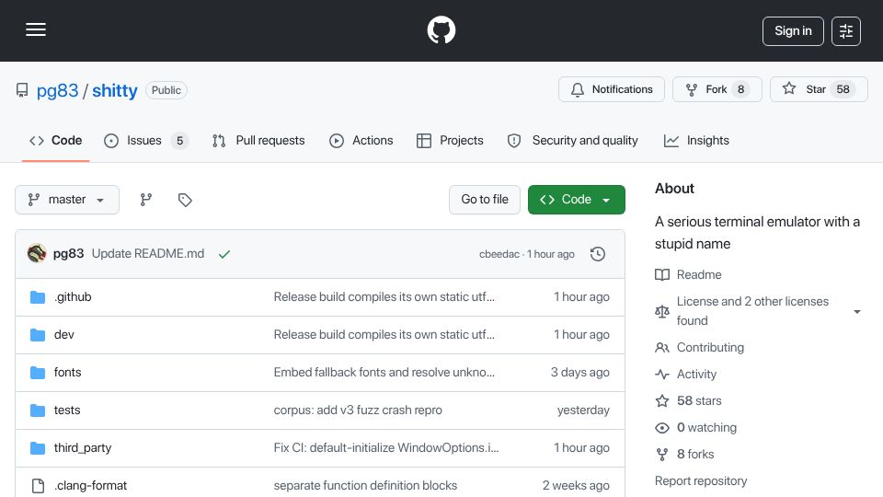883x497 pixels.
Task: Open appearance settings icon button
Action: (846, 31)
